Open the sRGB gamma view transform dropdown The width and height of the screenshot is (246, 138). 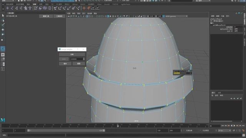click(x=176, y=16)
